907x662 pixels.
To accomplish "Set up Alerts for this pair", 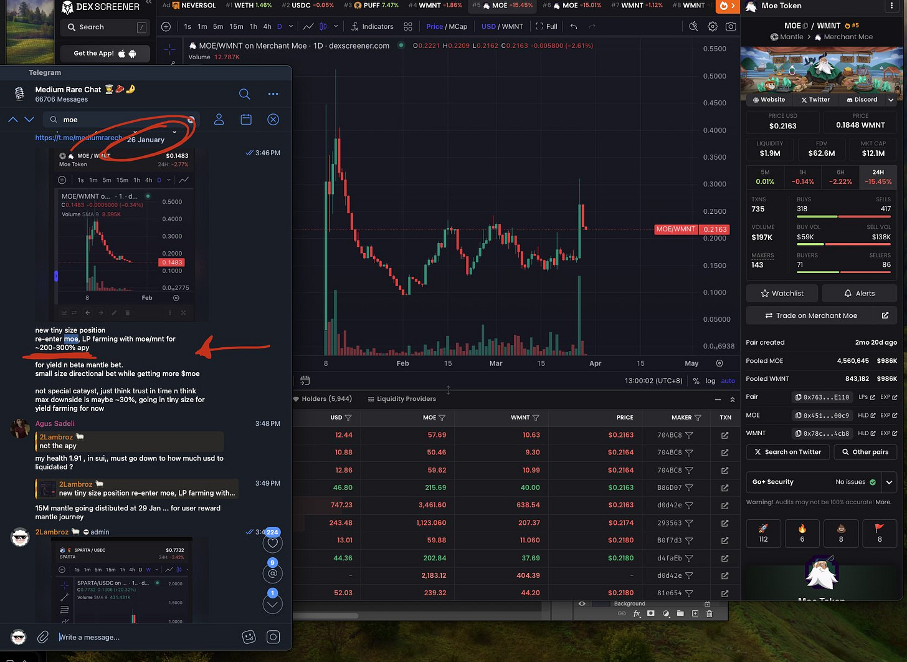I will coord(860,293).
